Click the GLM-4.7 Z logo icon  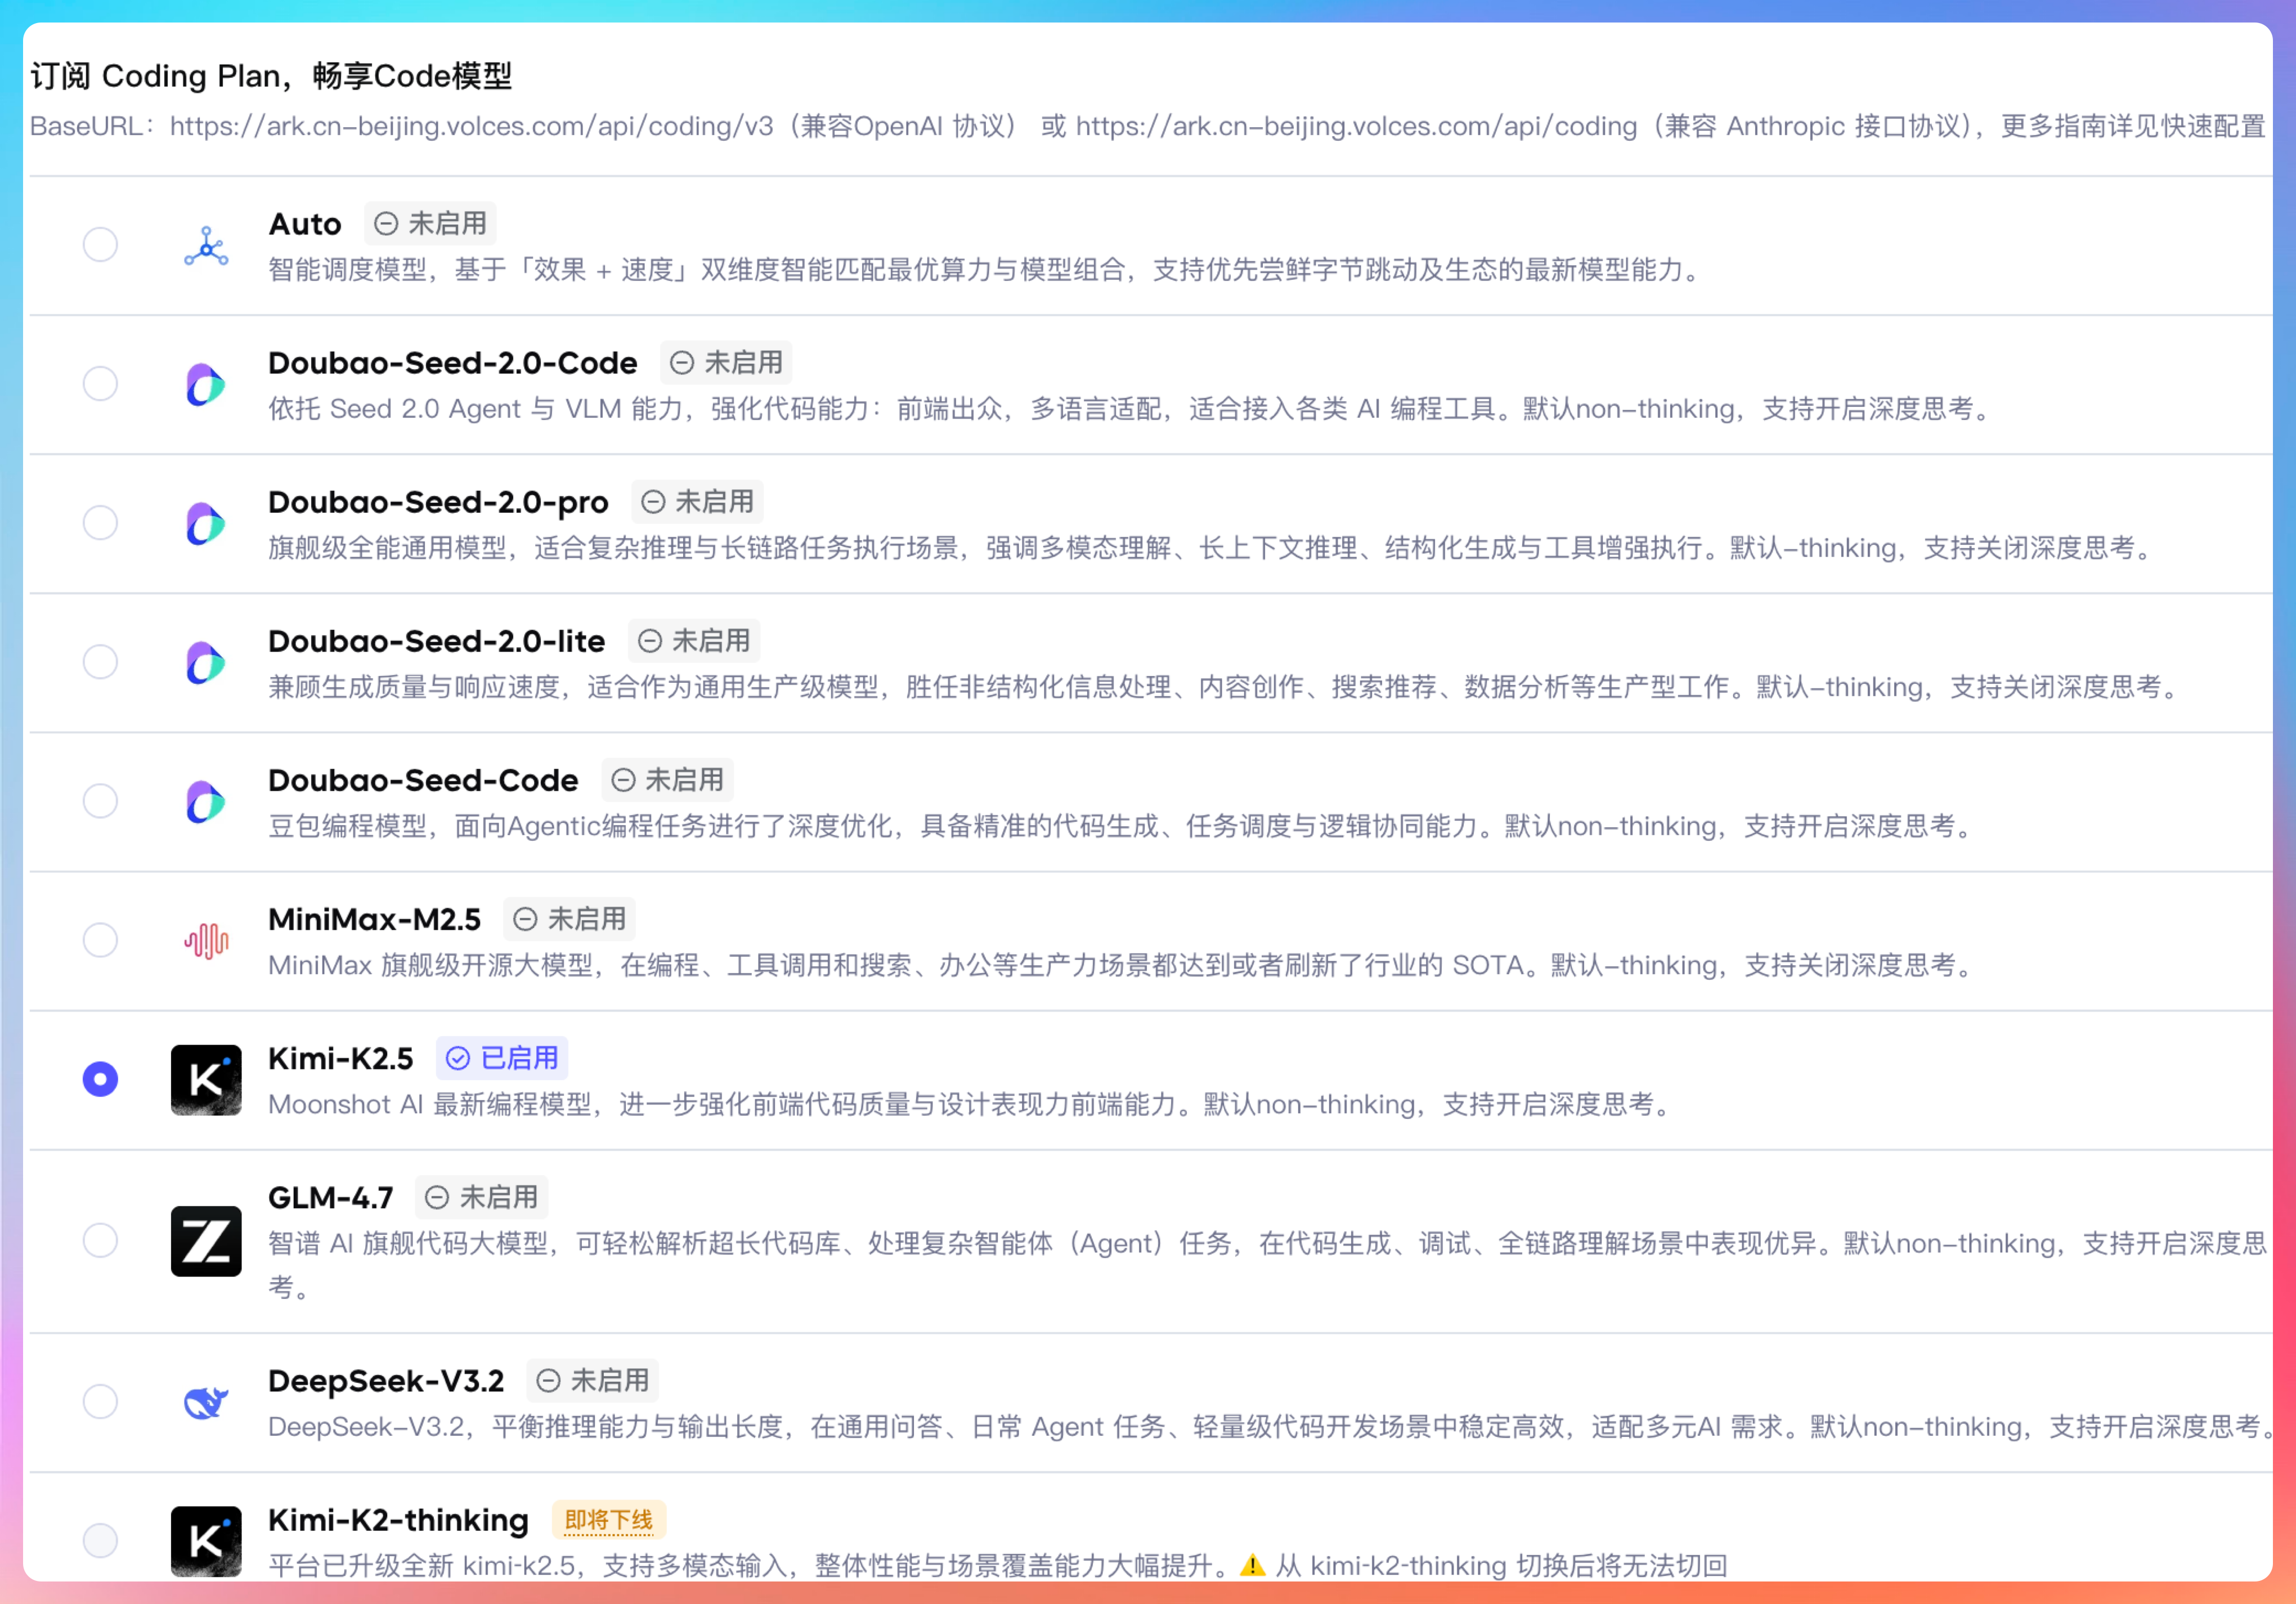click(x=206, y=1240)
